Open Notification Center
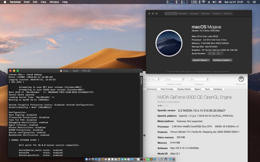 tap(254, 2)
